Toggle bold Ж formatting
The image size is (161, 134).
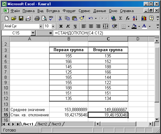coord(61,26)
